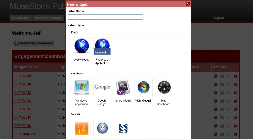
Task: Edit the DEMO2009 widget with pencil icon
Action: (222, 76)
